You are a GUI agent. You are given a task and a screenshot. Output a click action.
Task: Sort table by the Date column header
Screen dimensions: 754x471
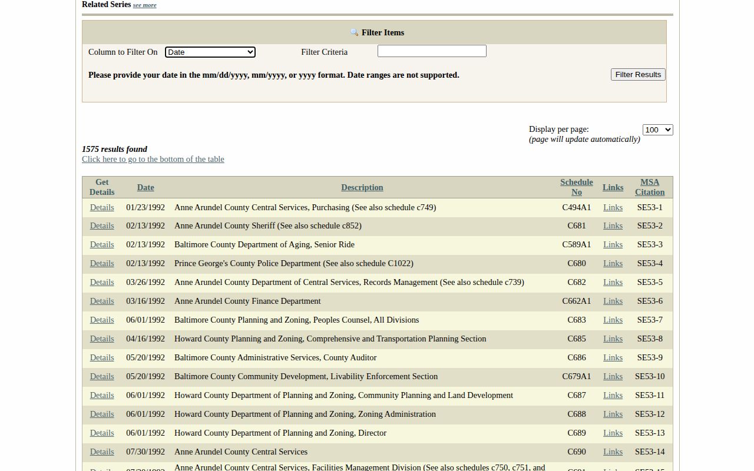pos(145,187)
